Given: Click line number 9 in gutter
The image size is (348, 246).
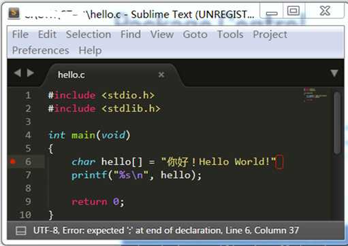Looking at the screenshot, I should [28, 202].
